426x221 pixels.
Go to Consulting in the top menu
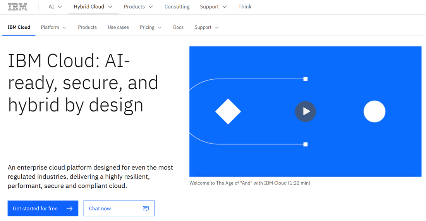pos(177,7)
